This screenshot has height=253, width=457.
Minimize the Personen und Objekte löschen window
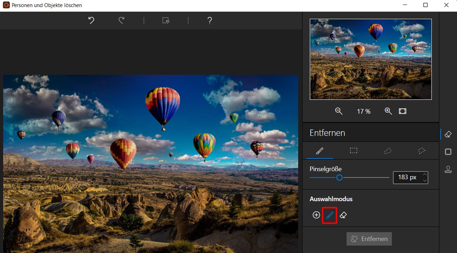coord(406,5)
